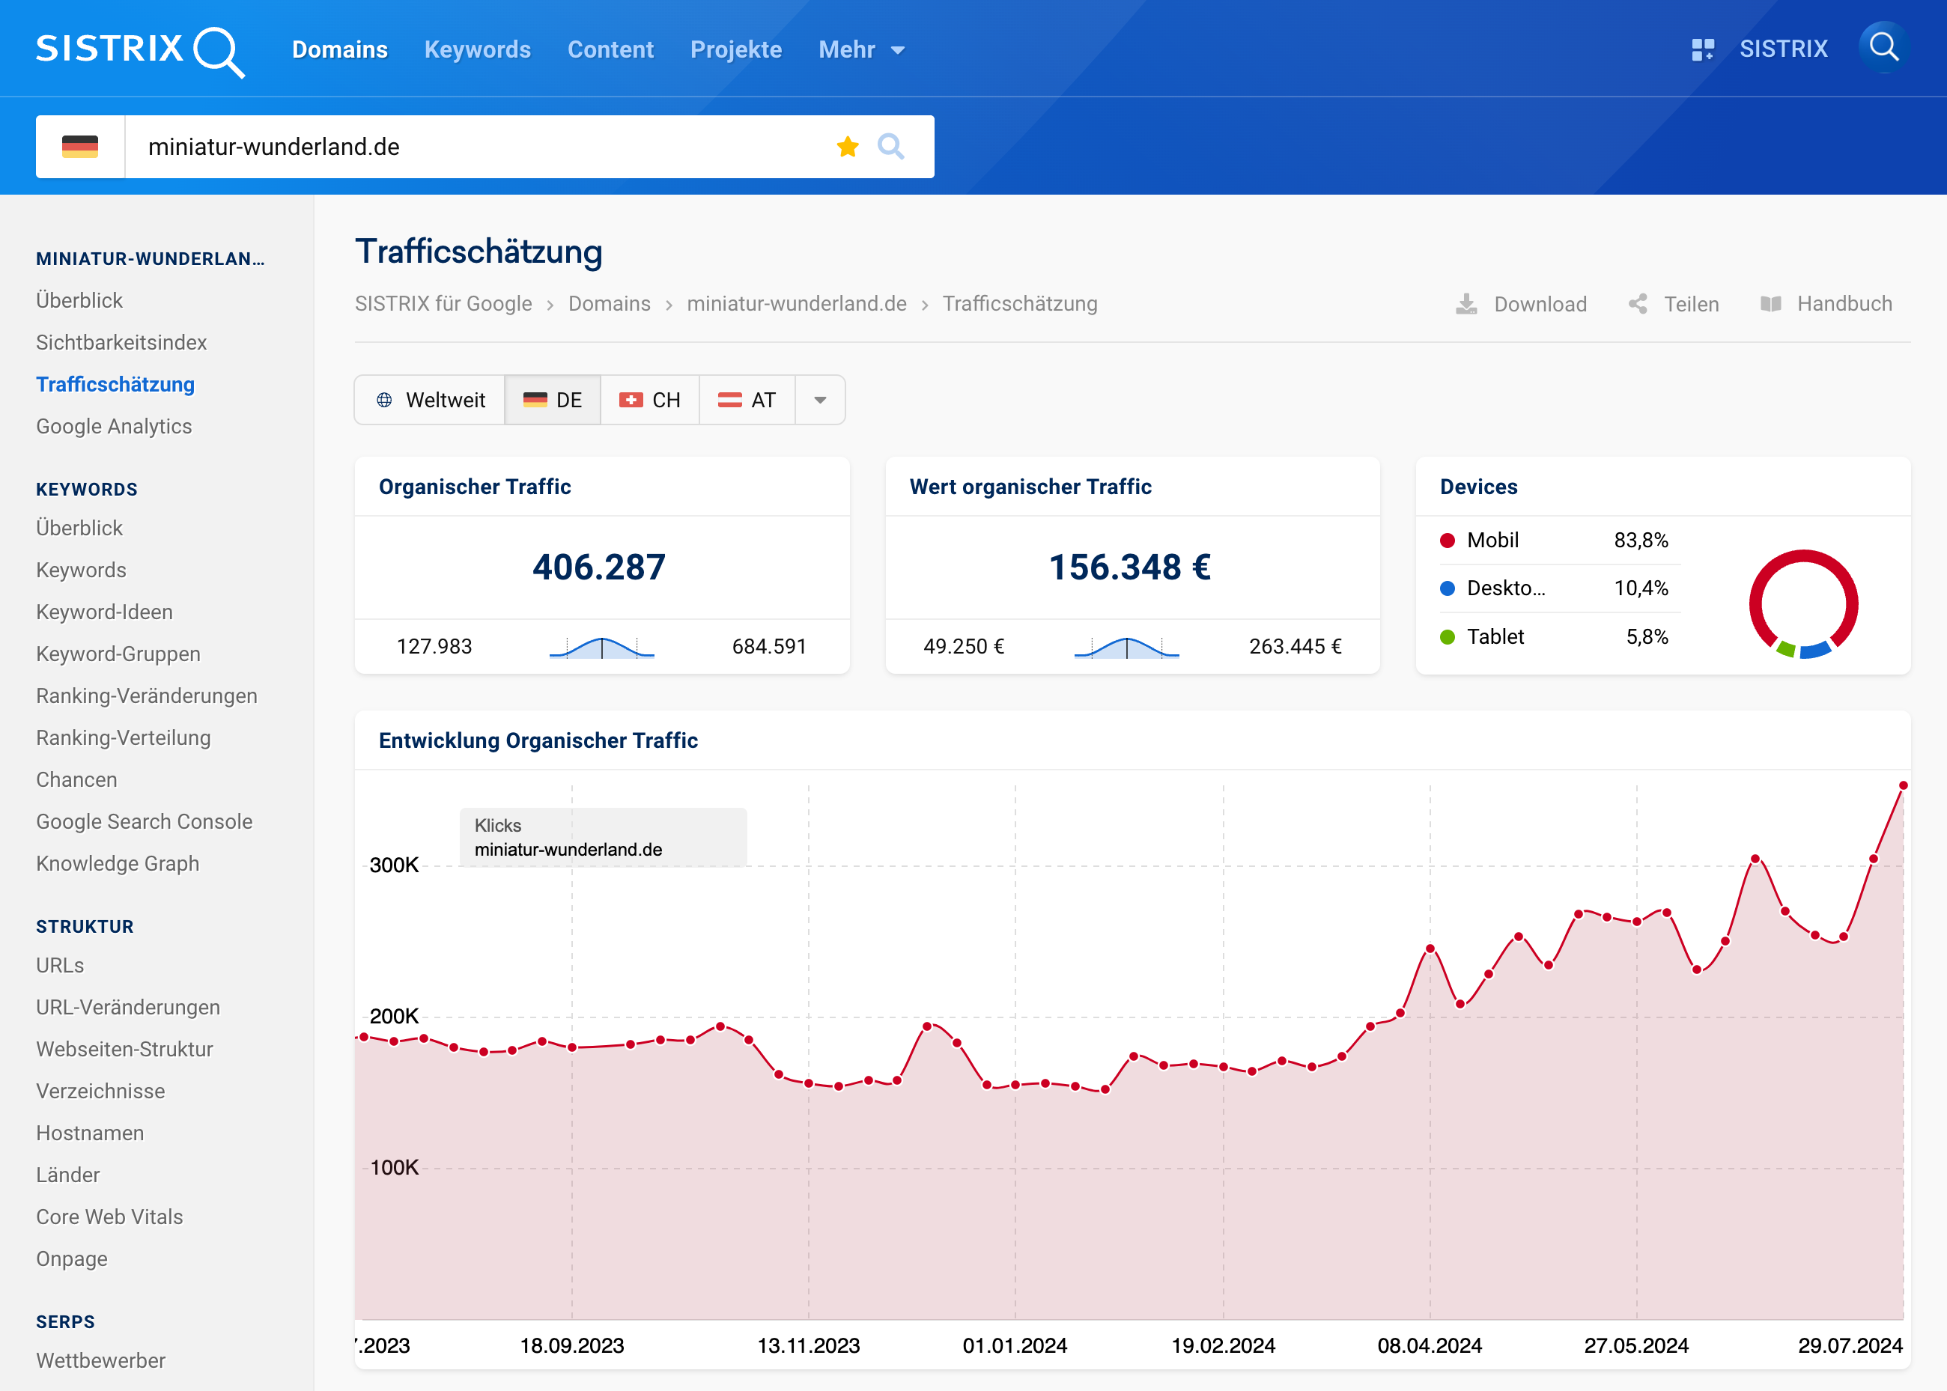The image size is (1947, 1391).
Task: Click the globe icon of Weltweit
Action: (x=385, y=400)
